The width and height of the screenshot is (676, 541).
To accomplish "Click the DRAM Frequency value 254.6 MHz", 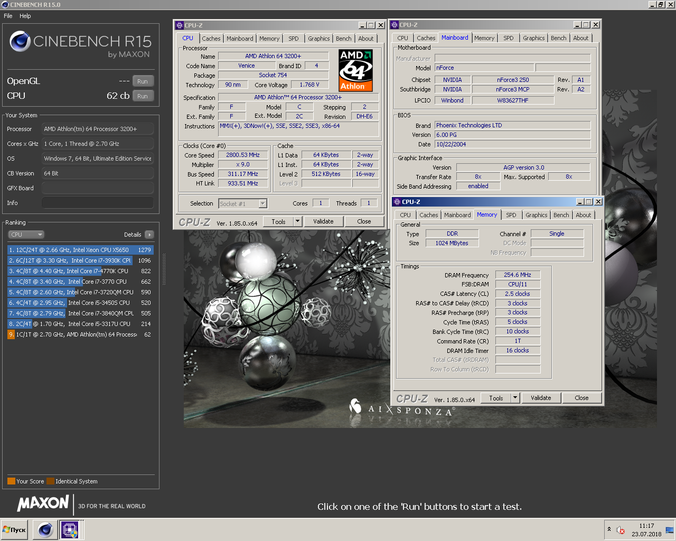I will (x=518, y=275).
